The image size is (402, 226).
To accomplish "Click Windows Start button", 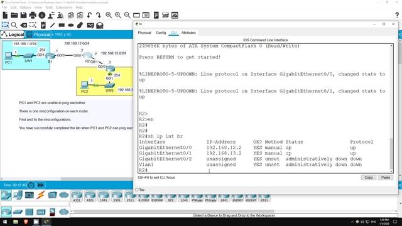I will [x=5, y=222].
